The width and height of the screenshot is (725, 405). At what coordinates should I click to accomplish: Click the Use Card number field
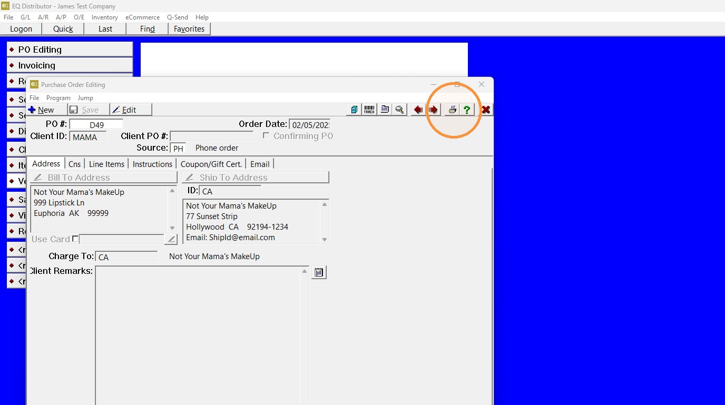(x=122, y=240)
